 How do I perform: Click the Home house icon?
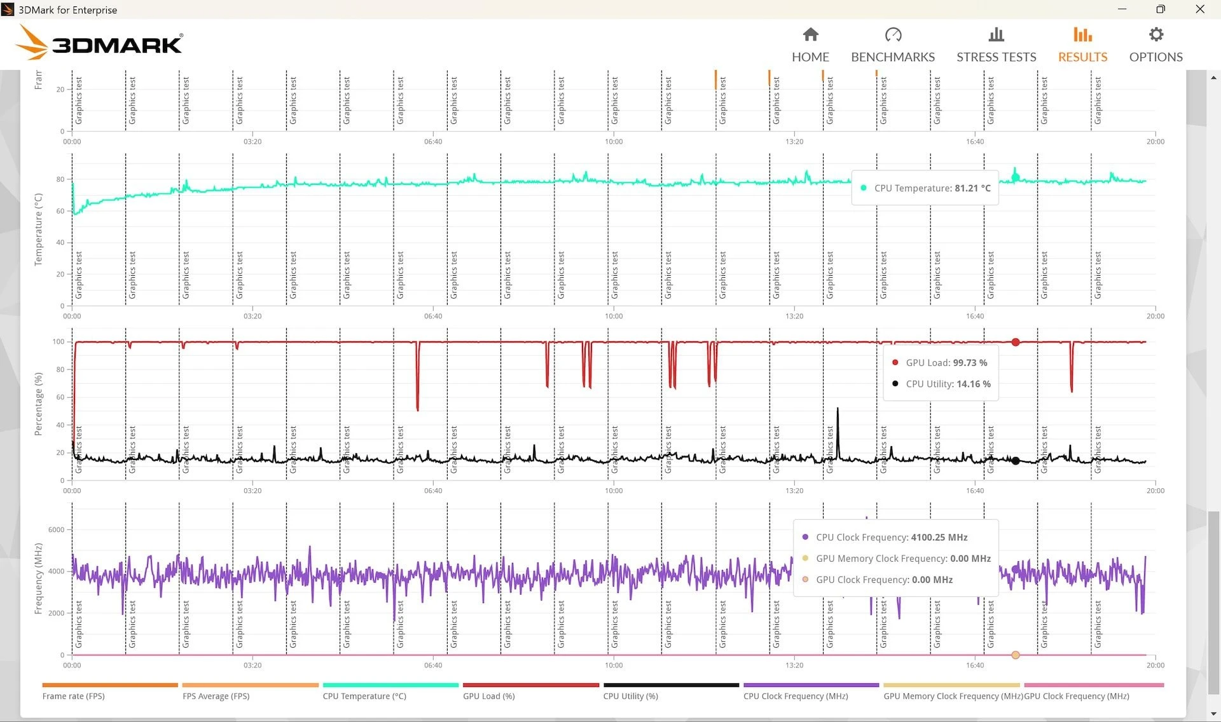coord(810,34)
